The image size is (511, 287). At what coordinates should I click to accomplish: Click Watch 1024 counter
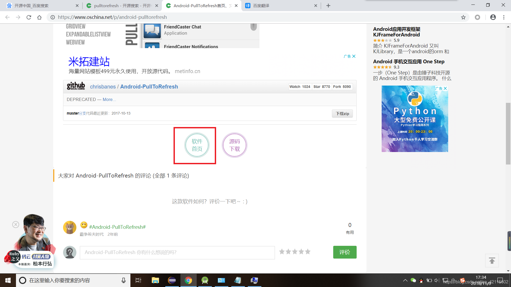(300, 87)
